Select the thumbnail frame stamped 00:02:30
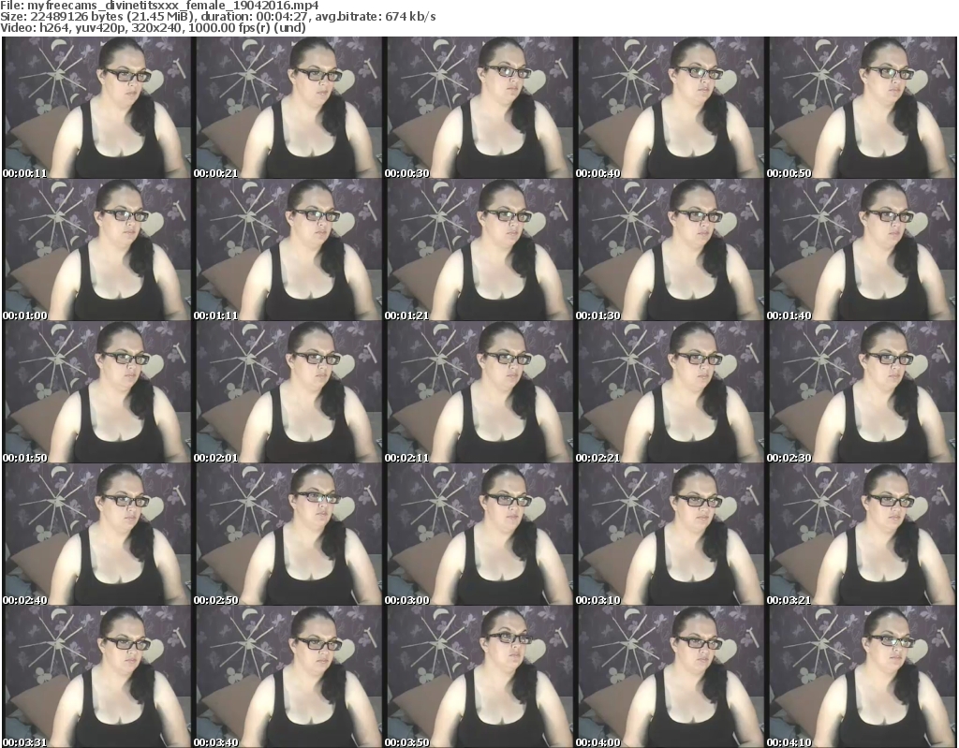This screenshot has width=959, height=748. [x=861, y=392]
